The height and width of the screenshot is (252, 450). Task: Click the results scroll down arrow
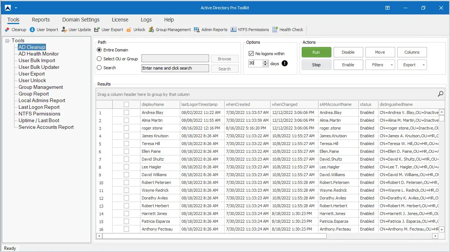(441, 229)
